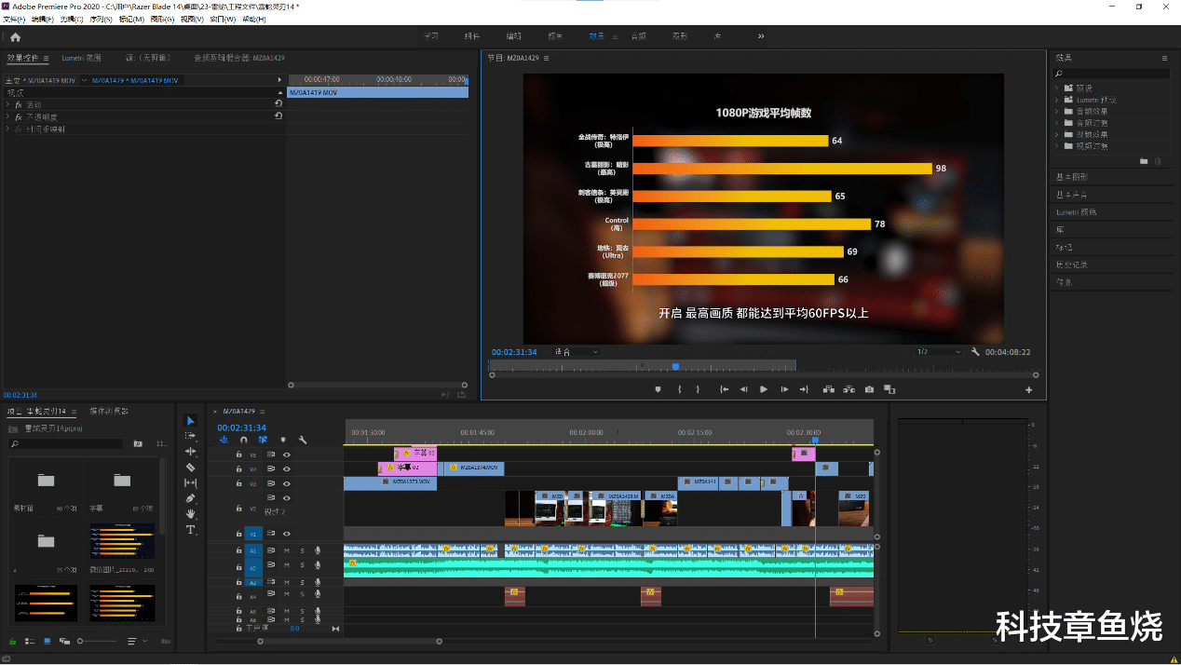Select the Ripple Edit tool

[x=191, y=452]
